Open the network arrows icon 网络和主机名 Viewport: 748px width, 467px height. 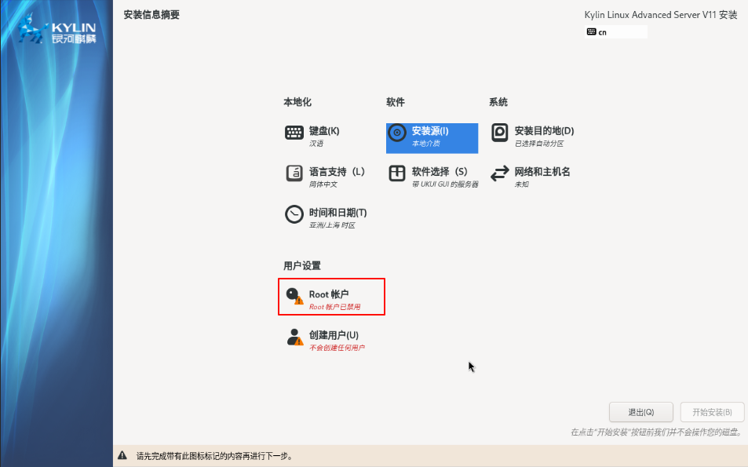(499, 173)
